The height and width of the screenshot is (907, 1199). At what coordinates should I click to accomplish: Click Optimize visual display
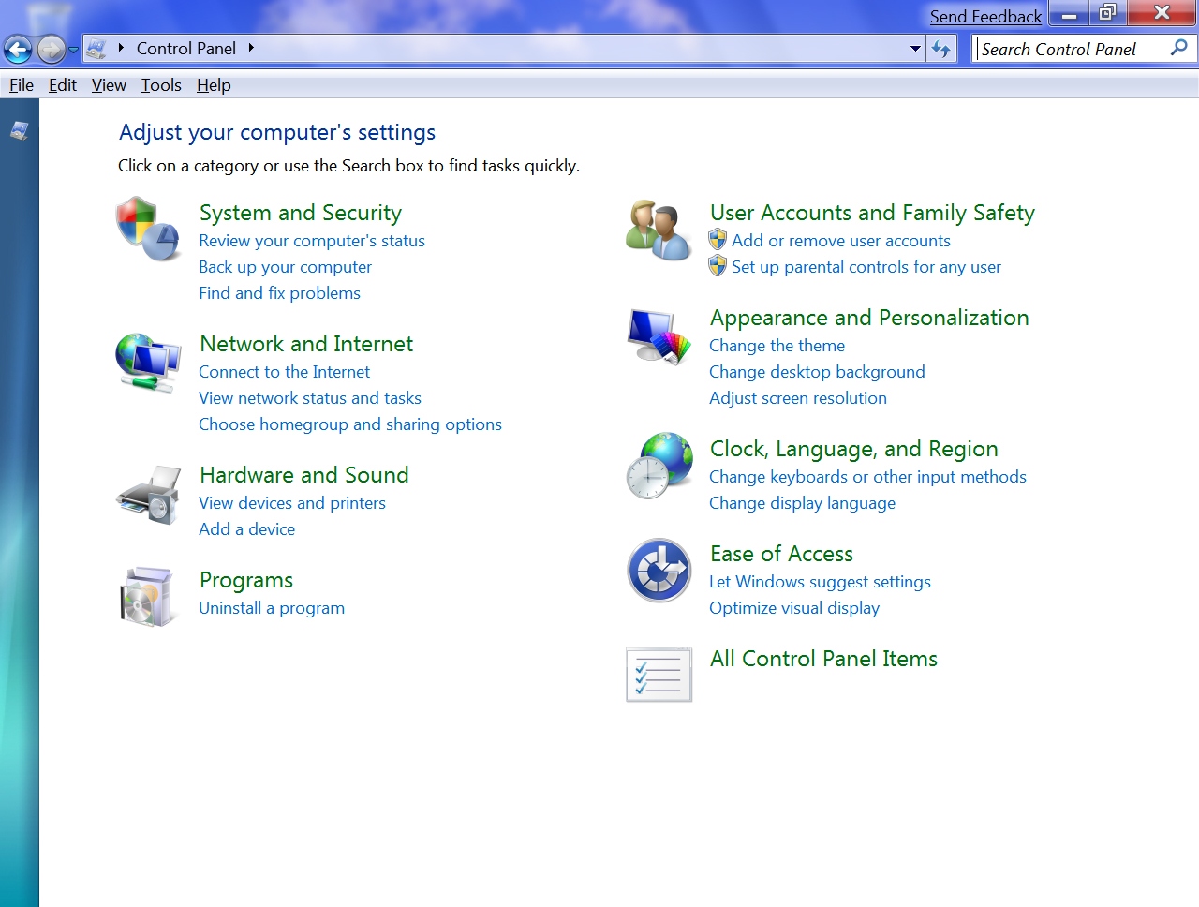pyautogui.click(x=794, y=608)
